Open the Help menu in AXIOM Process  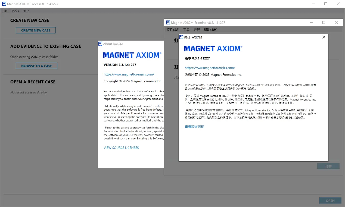pyautogui.click(x=26, y=11)
